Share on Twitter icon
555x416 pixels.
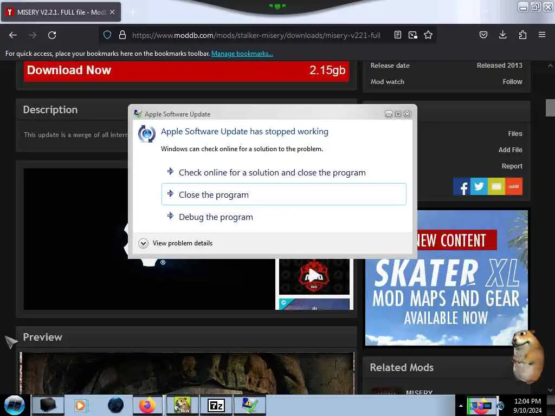pyautogui.click(x=479, y=186)
